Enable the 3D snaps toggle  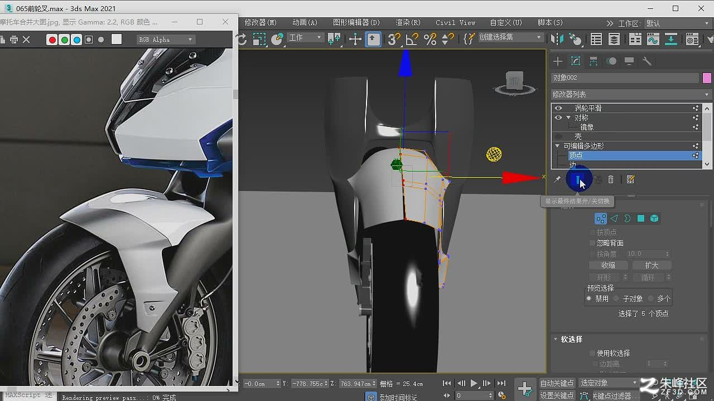pyautogui.click(x=394, y=39)
